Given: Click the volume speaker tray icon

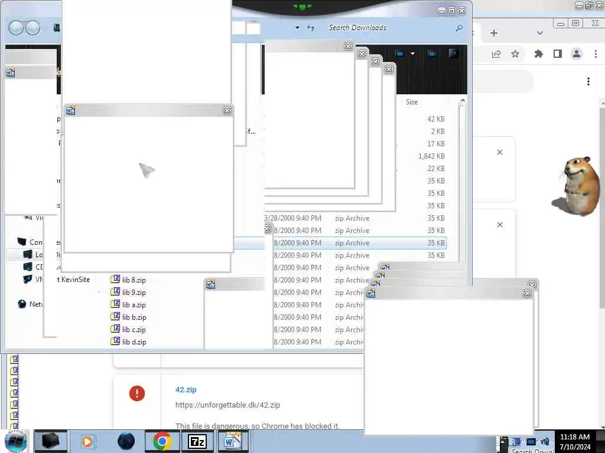Looking at the screenshot, I should [545, 441].
